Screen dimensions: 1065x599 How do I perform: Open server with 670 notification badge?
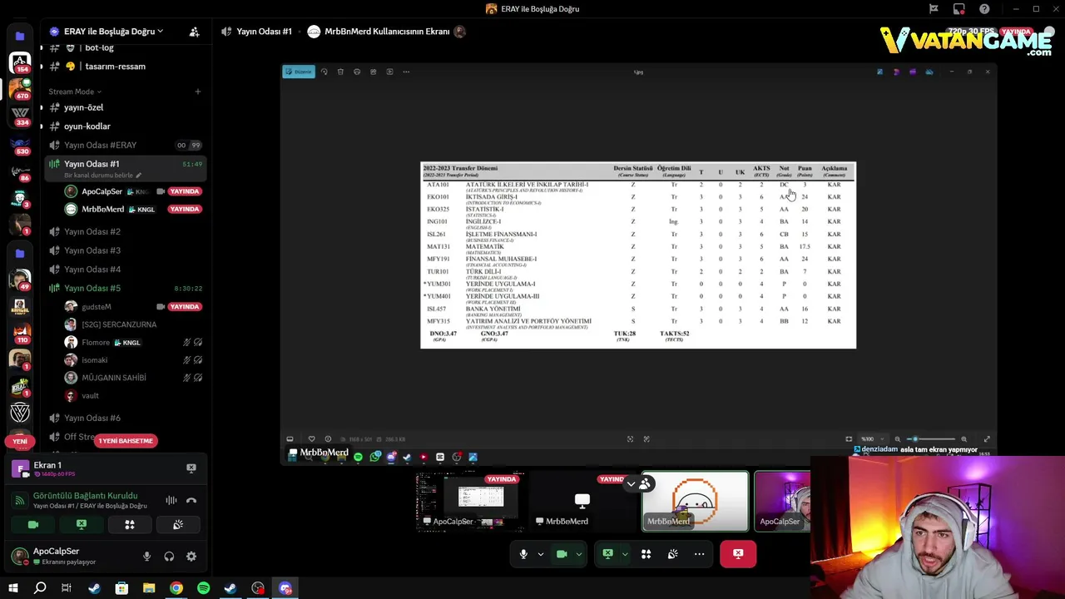pyautogui.click(x=20, y=87)
